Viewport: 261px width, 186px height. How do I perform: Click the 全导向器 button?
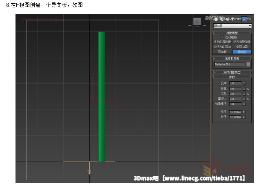pos(242,47)
